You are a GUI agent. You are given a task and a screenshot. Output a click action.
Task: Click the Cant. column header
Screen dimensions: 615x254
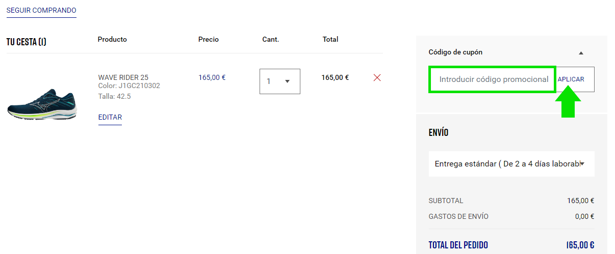(x=270, y=39)
